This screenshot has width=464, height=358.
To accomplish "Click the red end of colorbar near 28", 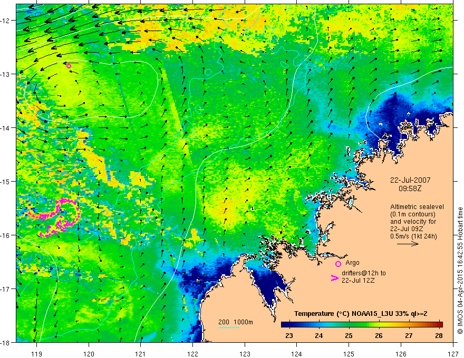I will (x=439, y=324).
